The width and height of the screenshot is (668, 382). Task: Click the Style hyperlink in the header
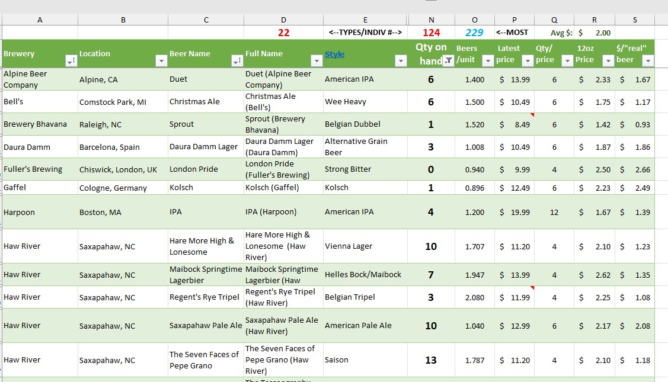click(334, 54)
